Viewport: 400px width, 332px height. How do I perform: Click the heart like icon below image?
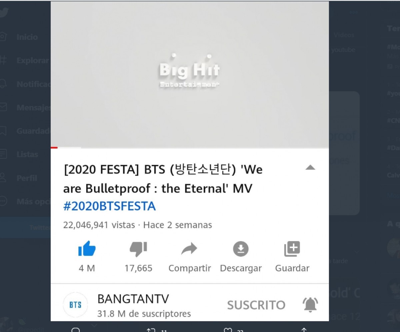pyautogui.click(x=228, y=330)
